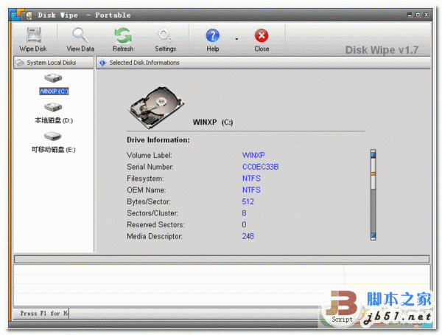
Task: Click the OEM Name value NTFS
Action: [251, 190]
